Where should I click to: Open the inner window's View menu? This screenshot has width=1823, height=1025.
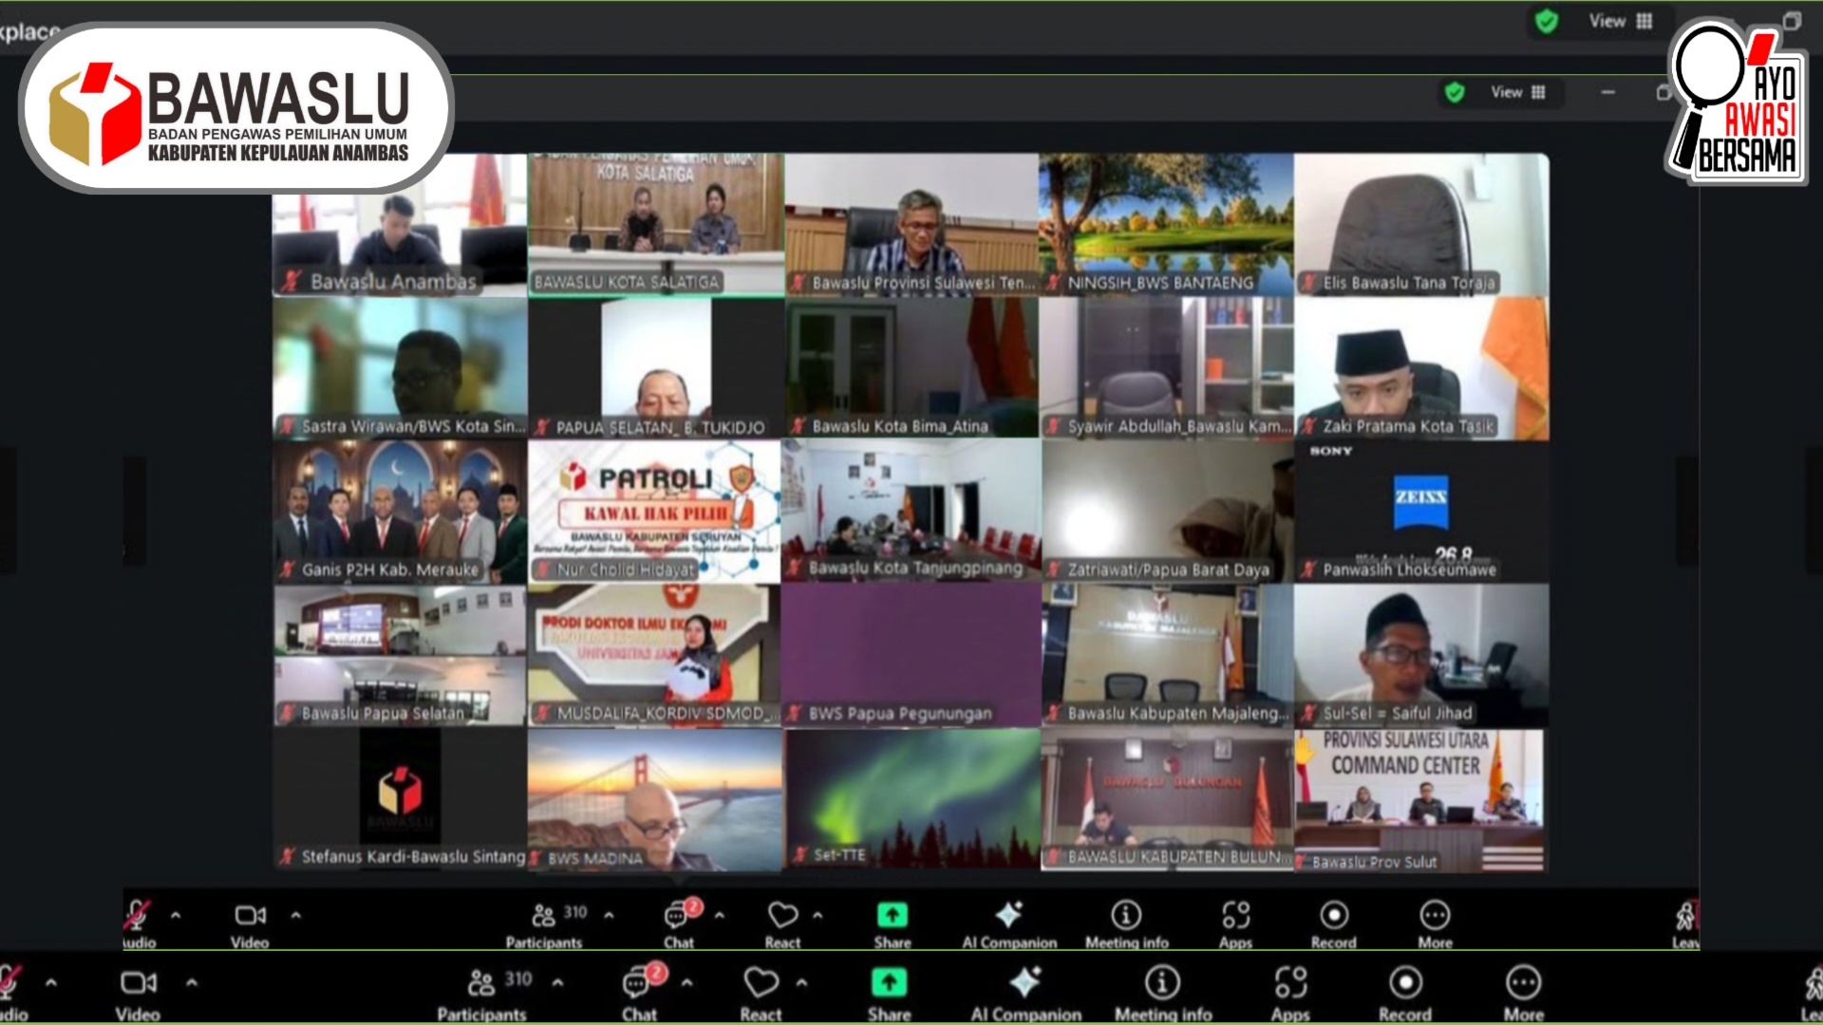pos(1517,92)
